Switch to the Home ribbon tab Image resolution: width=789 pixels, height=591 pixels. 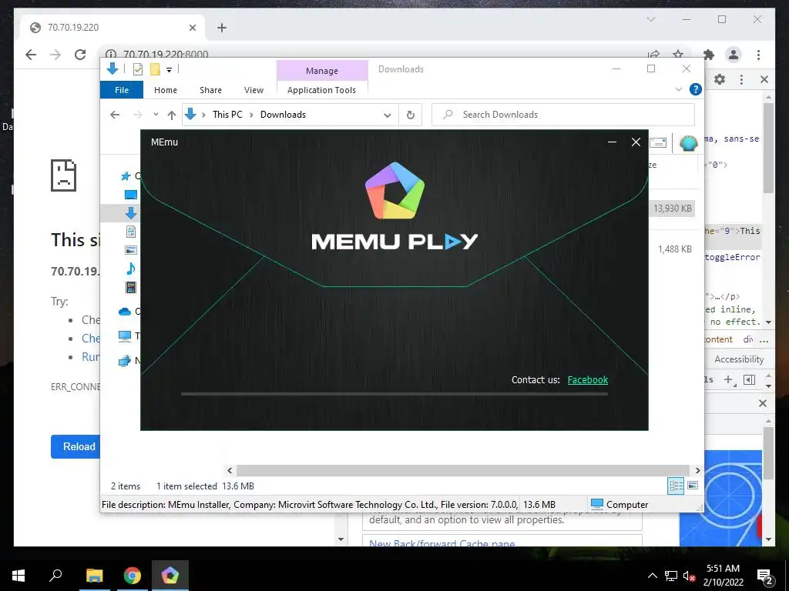click(x=166, y=90)
